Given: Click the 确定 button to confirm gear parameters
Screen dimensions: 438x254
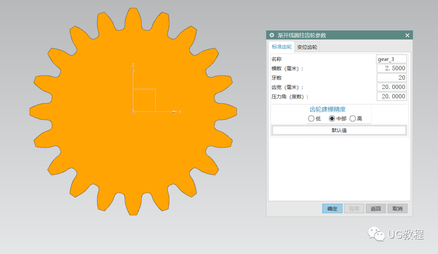Looking at the screenshot, I should click(x=332, y=208).
